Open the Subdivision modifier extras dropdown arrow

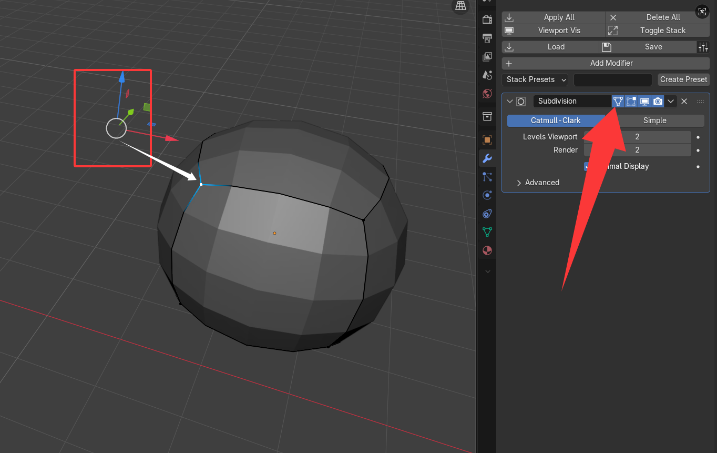(x=671, y=101)
